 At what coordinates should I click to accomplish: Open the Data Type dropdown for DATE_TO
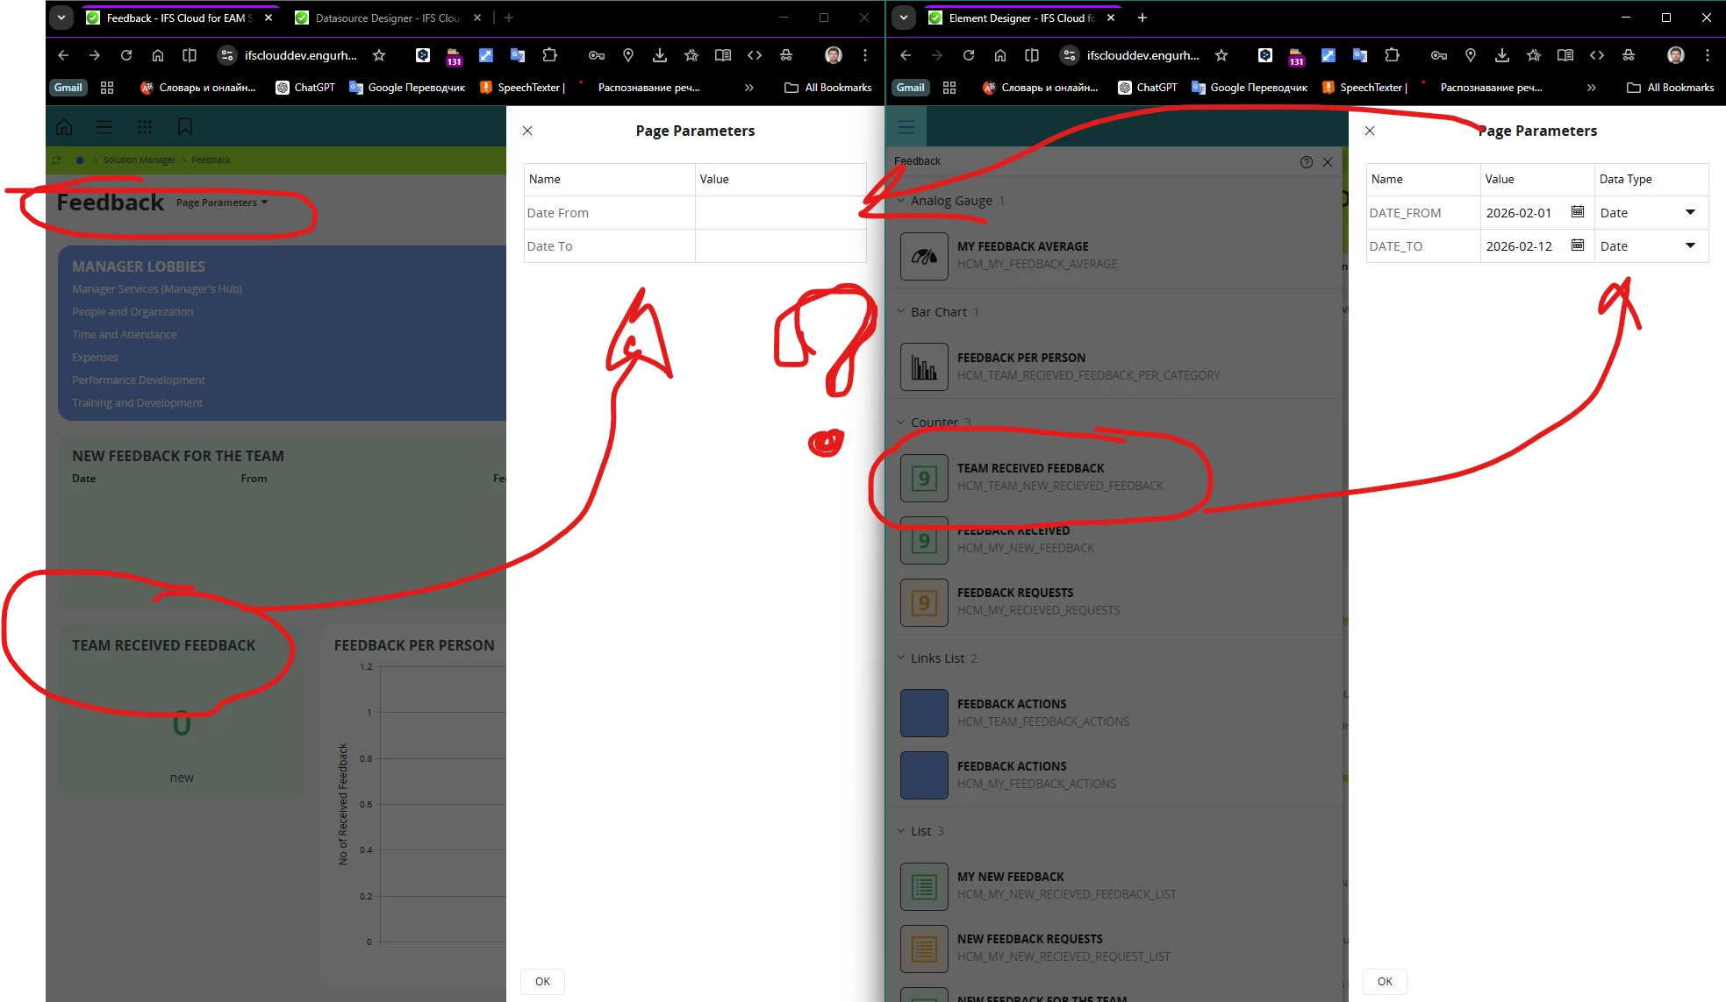pos(1690,245)
